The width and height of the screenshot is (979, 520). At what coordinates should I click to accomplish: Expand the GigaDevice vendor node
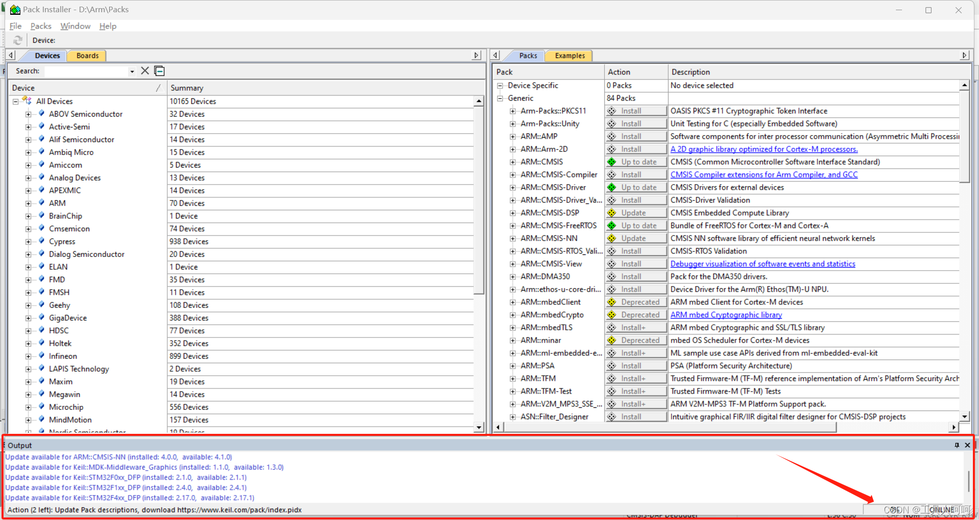29,318
